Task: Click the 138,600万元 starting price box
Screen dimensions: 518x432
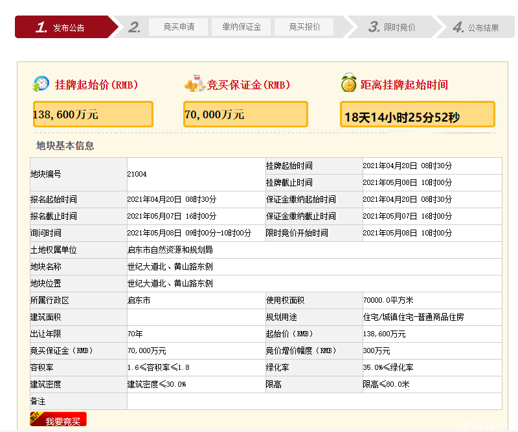Action: pos(93,114)
